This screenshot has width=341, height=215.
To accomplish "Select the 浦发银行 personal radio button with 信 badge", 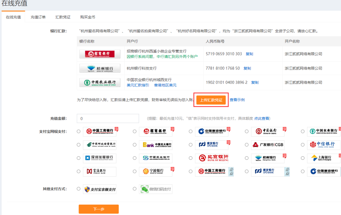I will (190, 145).
